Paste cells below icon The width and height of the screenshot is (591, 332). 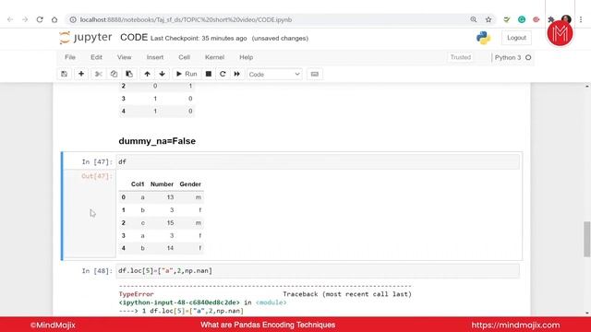tap(129, 74)
